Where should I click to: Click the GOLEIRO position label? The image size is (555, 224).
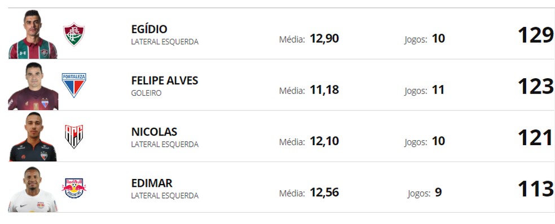146,93
